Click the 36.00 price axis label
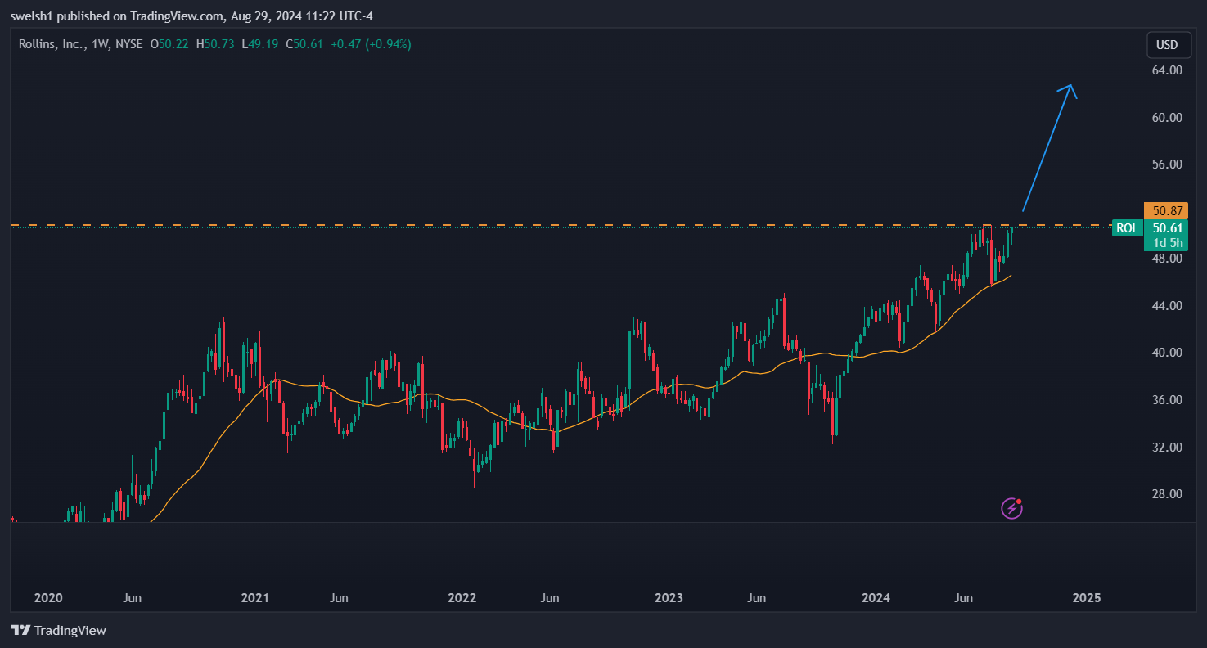The image size is (1207, 648). click(1166, 400)
